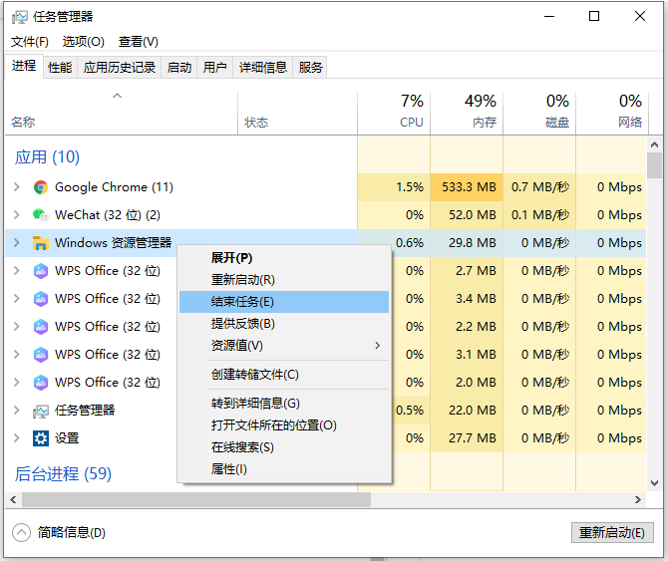Click the vertical scrollbar of process list
Viewport: 668px width, 561px height.
tap(654, 299)
